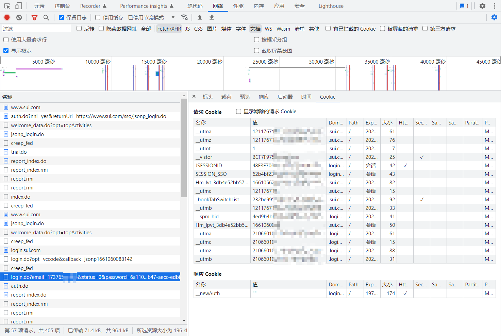Check 显示滤除的请求 Cookie option
The width and height of the screenshot is (501, 336).
click(239, 112)
